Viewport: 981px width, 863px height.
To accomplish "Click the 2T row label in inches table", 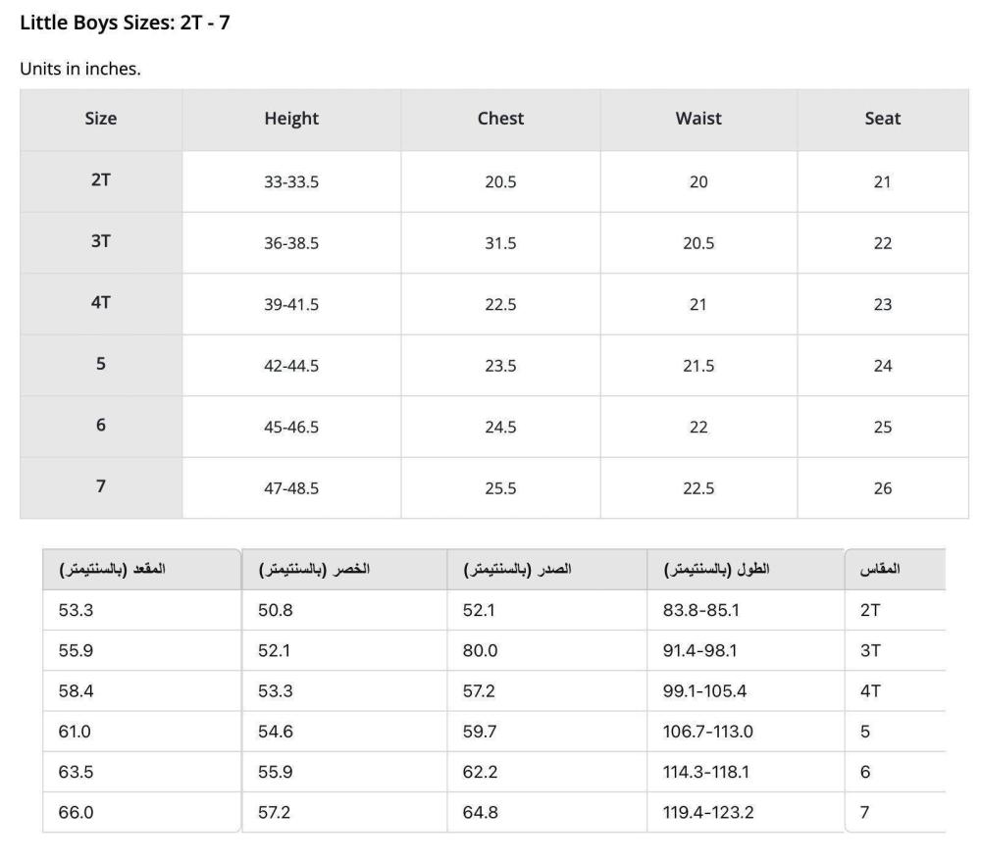I will tap(100, 180).
